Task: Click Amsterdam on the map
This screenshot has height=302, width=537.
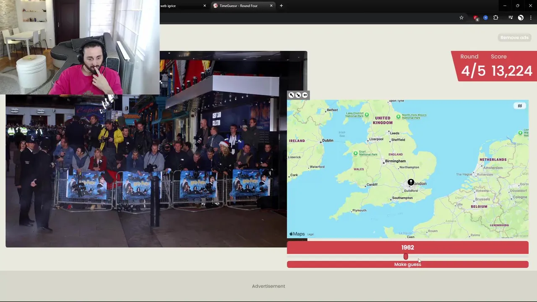Action: pyautogui.click(x=493, y=168)
